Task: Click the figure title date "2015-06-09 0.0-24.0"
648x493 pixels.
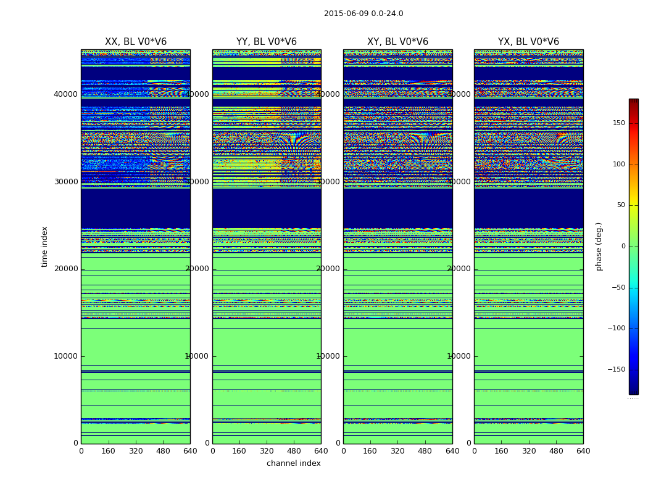Action: point(363,14)
